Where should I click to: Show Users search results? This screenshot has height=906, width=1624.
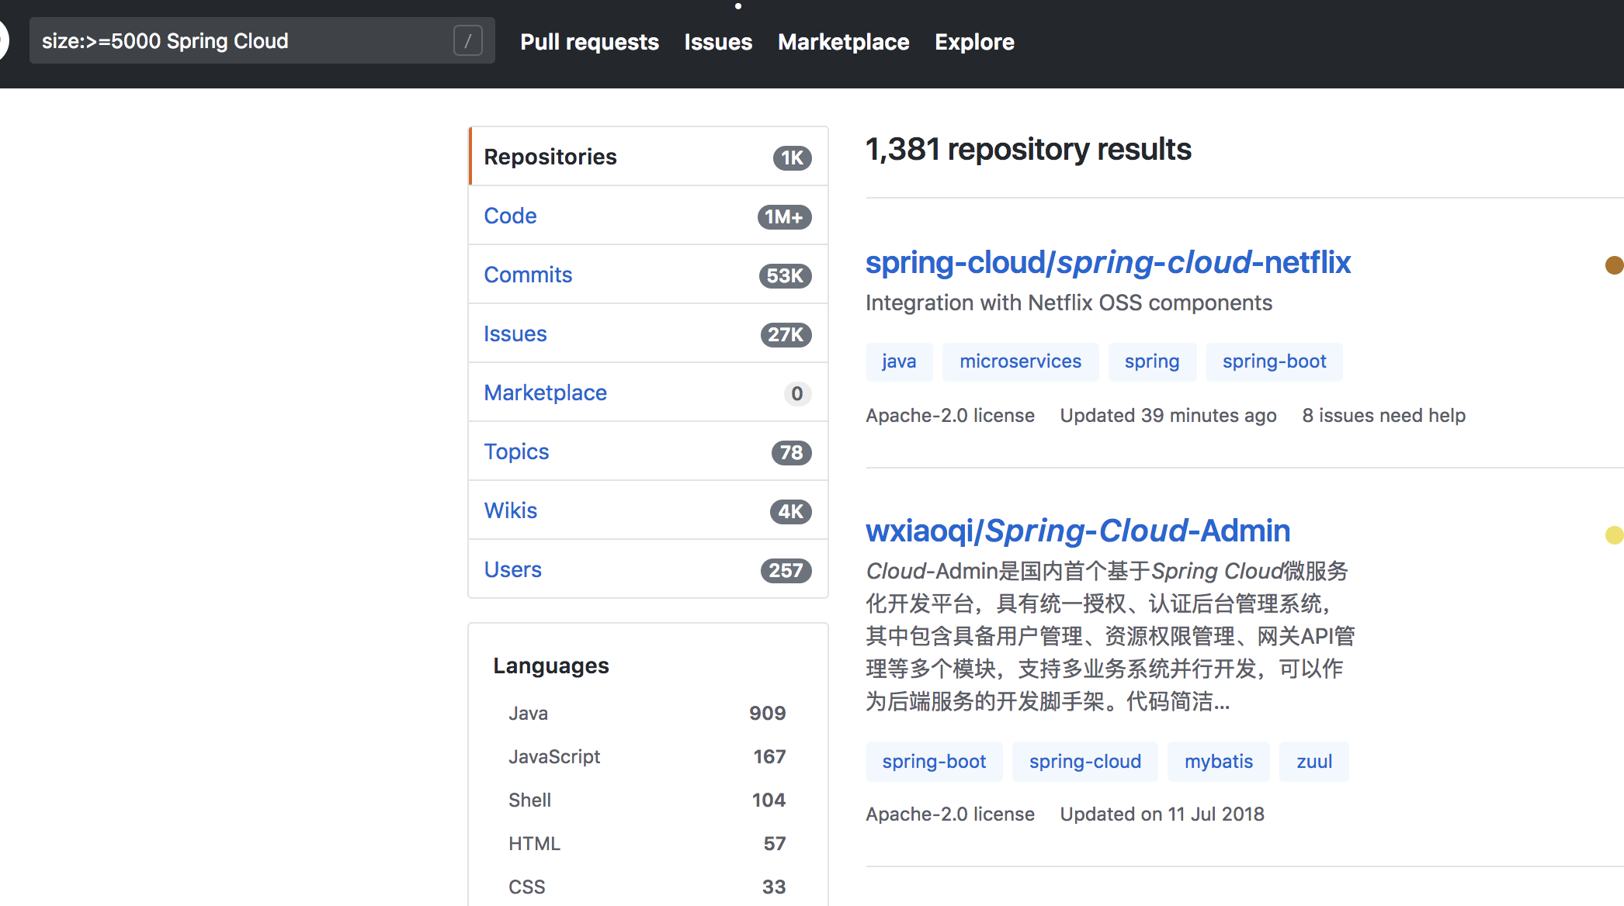[512, 569]
